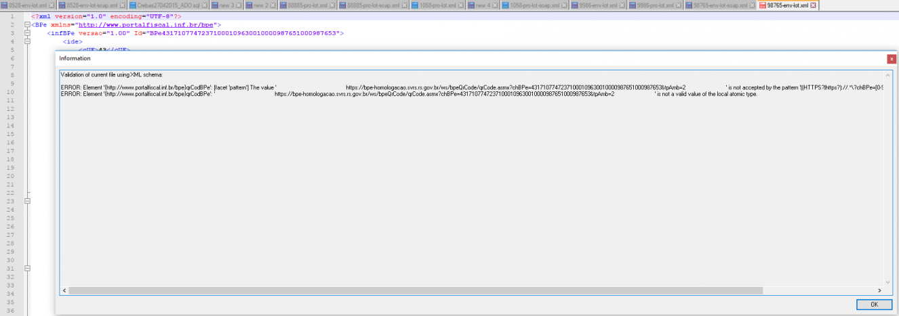Close the 1058-pro-lot.xml tab via its X icon
The height and width of the screenshot is (316, 899).
click(461, 5)
